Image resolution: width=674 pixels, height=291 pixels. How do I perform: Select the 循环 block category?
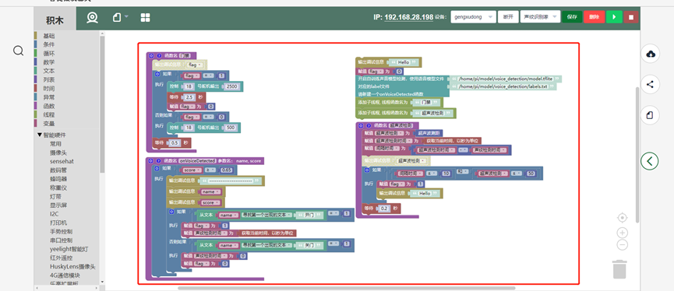48,53
